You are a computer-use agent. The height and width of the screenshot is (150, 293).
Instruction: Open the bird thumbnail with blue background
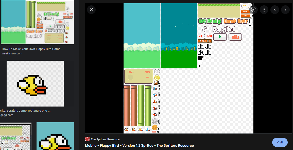coord(55,136)
